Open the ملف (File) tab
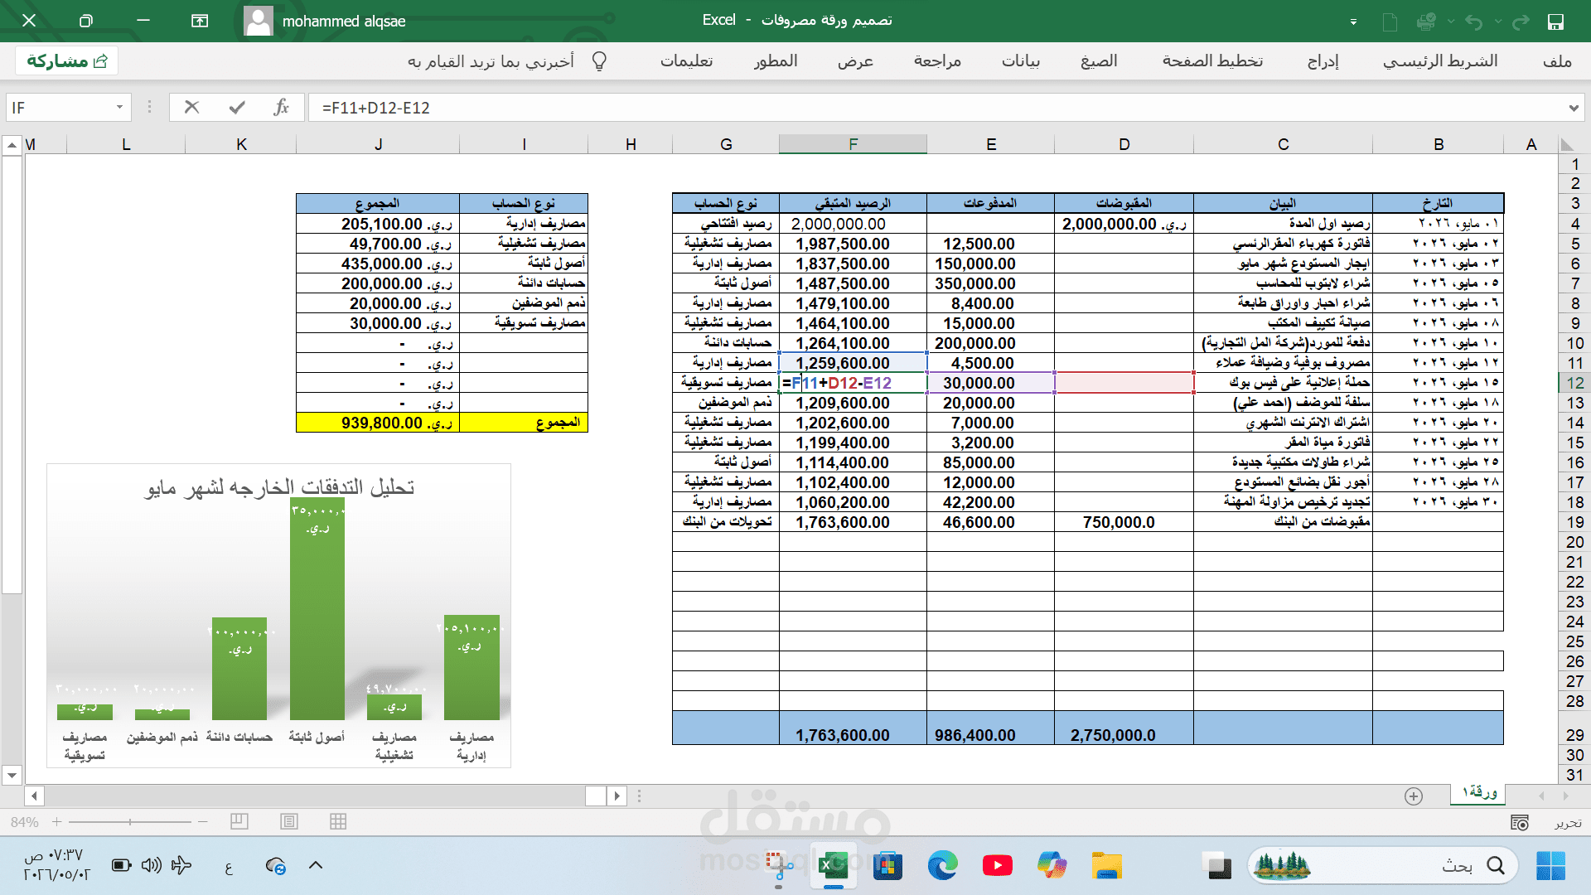This screenshot has height=895, width=1591. coord(1558,61)
